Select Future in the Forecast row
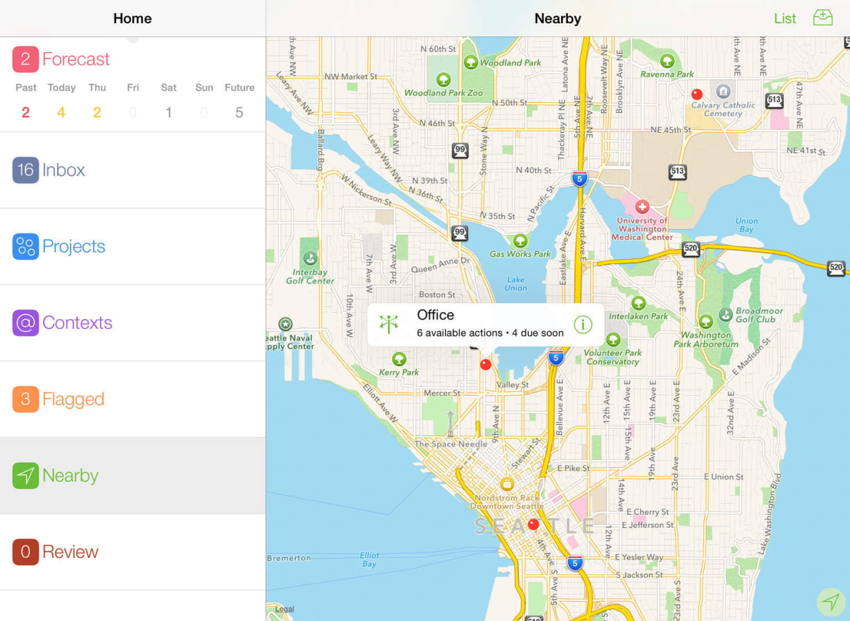 [239, 100]
